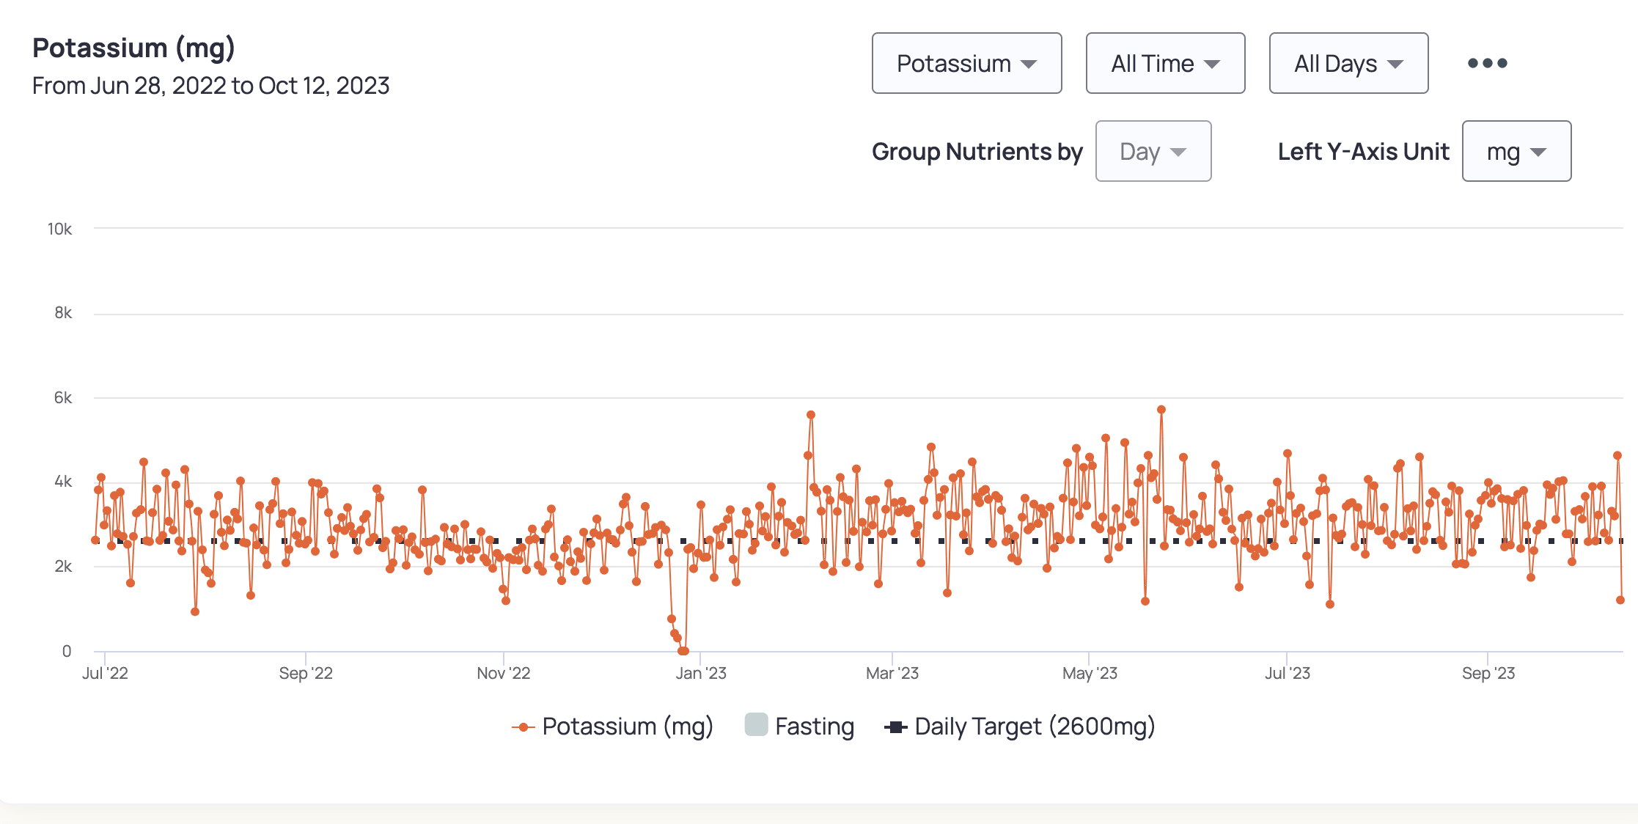
Task: Click the Mar '23 x-axis label
Action: click(x=892, y=673)
